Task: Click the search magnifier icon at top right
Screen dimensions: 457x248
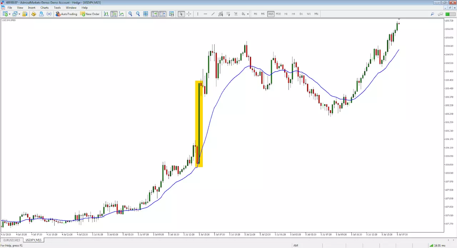Action: tap(432, 14)
